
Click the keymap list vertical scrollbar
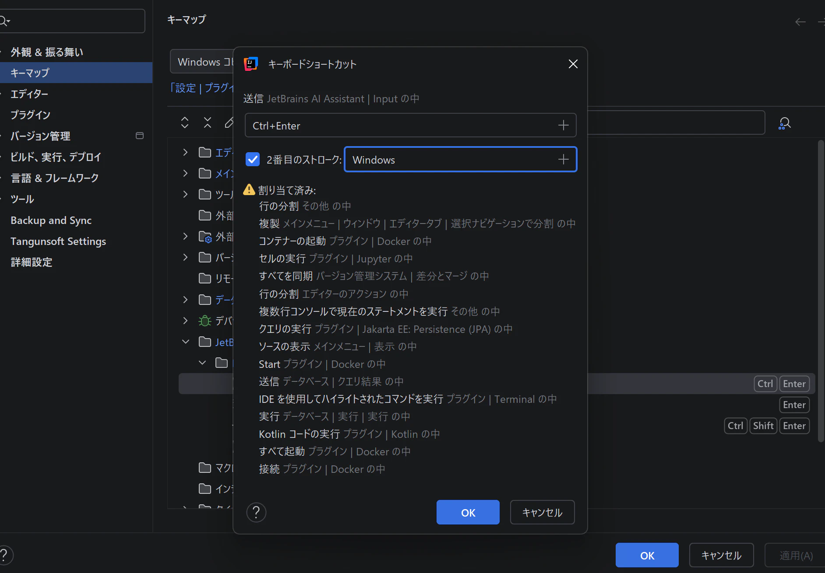coord(821,291)
